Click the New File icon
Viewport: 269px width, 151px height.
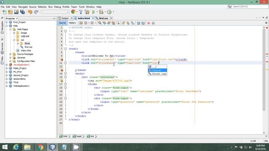[x=5, y=12]
